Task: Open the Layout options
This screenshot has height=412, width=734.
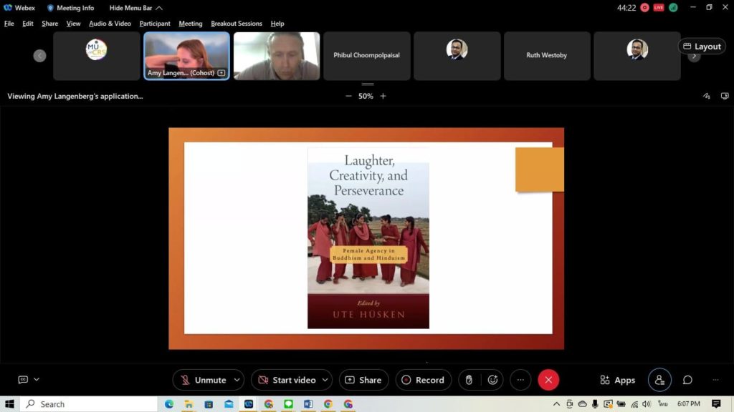Action: tap(702, 46)
